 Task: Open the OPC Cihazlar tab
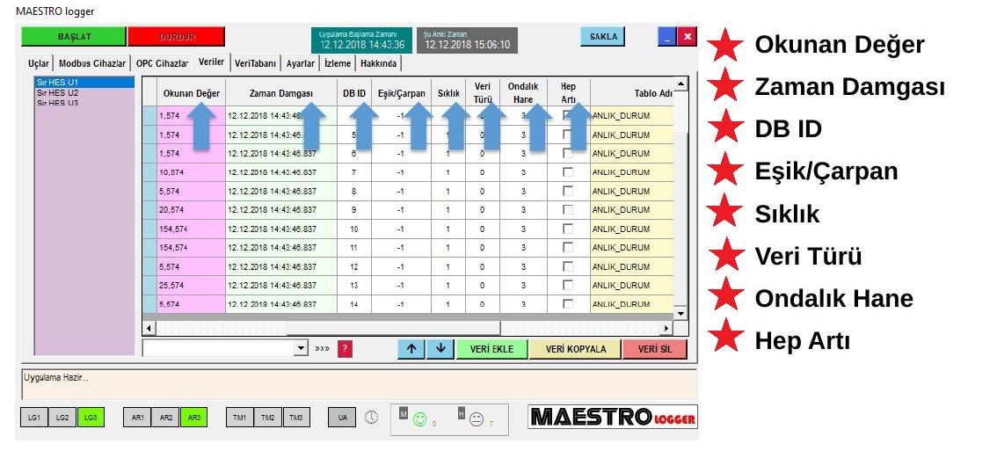(x=162, y=63)
